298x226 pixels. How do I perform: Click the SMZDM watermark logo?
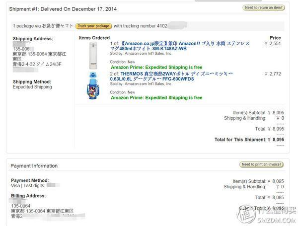267,215
